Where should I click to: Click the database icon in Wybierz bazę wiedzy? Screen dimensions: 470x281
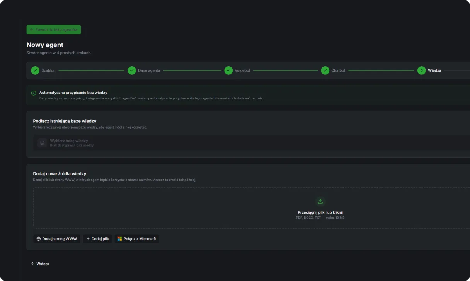pyautogui.click(x=42, y=143)
